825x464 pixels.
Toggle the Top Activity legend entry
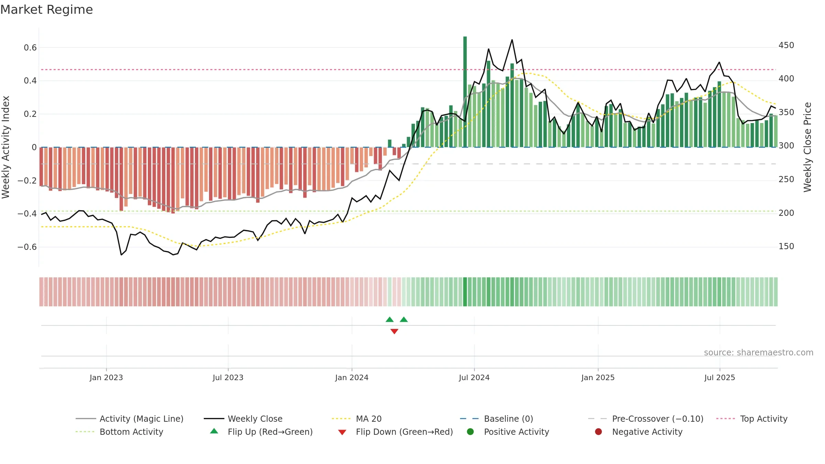pyautogui.click(x=751, y=419)
